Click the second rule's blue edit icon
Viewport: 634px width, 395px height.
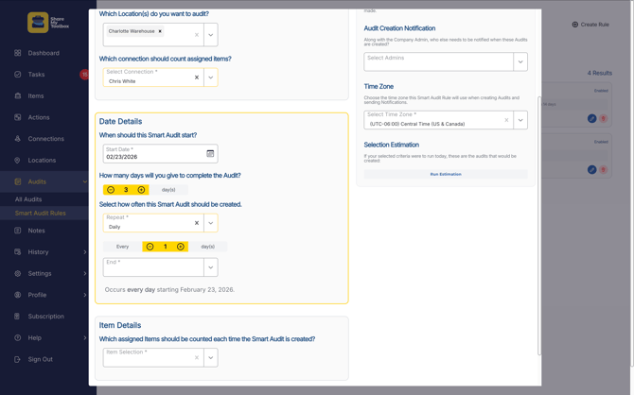point(592,170)
